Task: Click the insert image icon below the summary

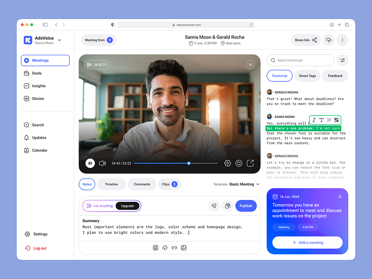Action: [184, 248]
